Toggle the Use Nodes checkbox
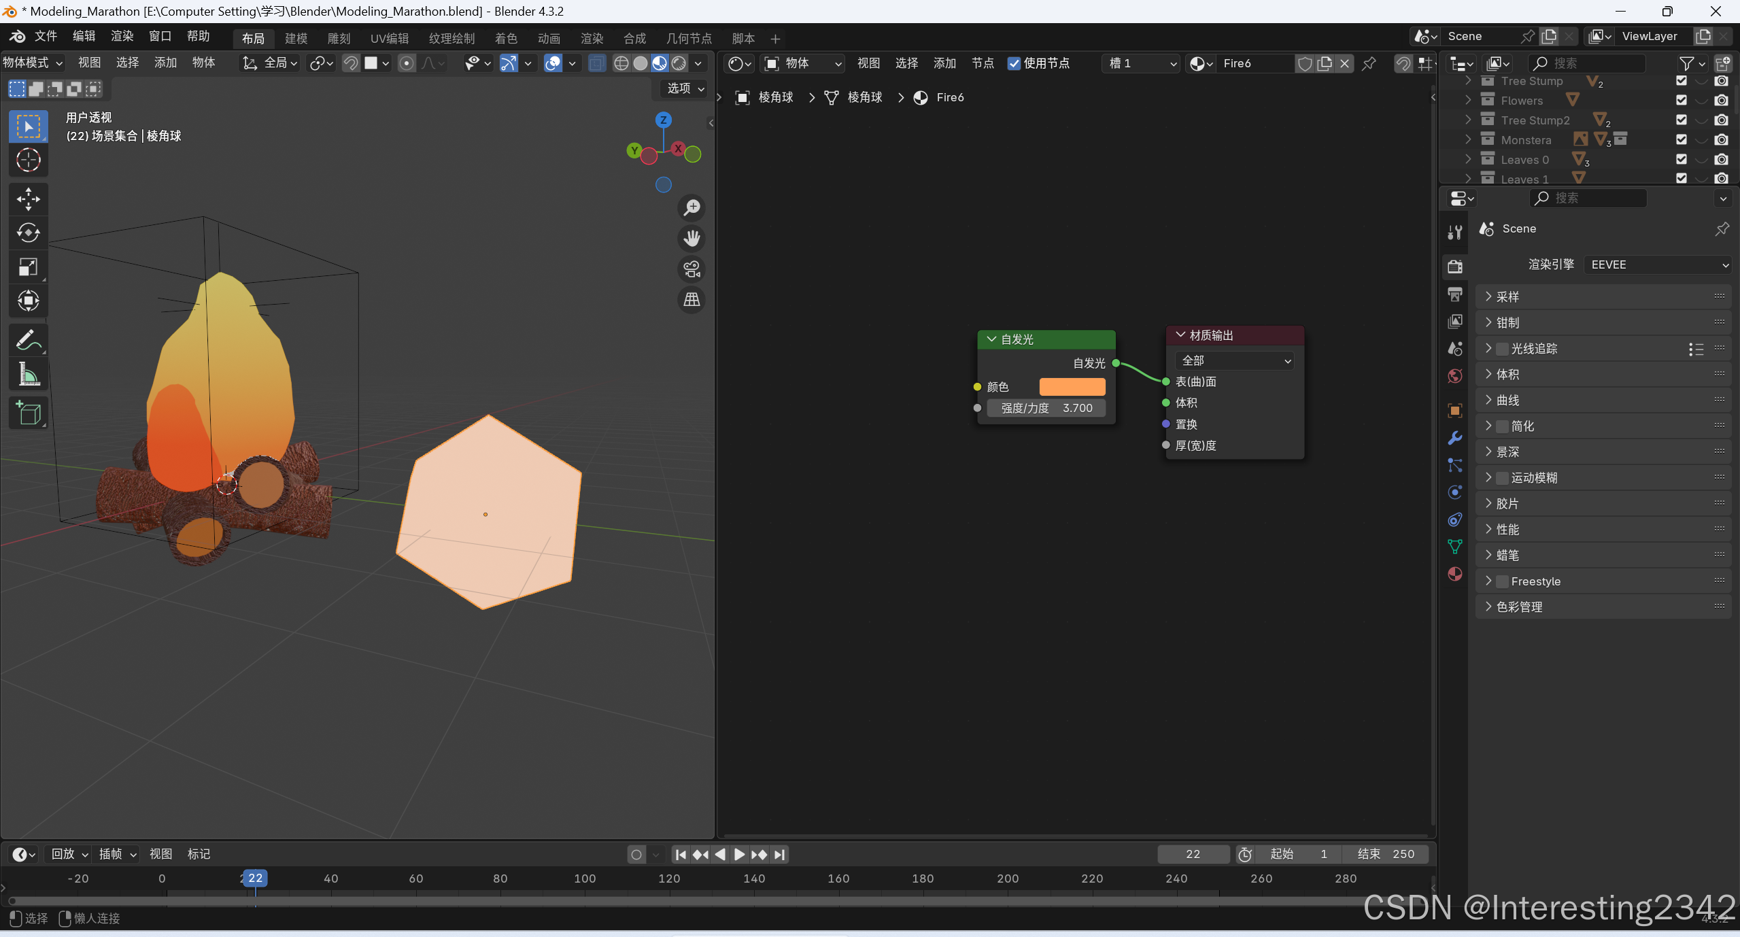The width and height of the screenshot is (1740, 937). coord(1014,63)
